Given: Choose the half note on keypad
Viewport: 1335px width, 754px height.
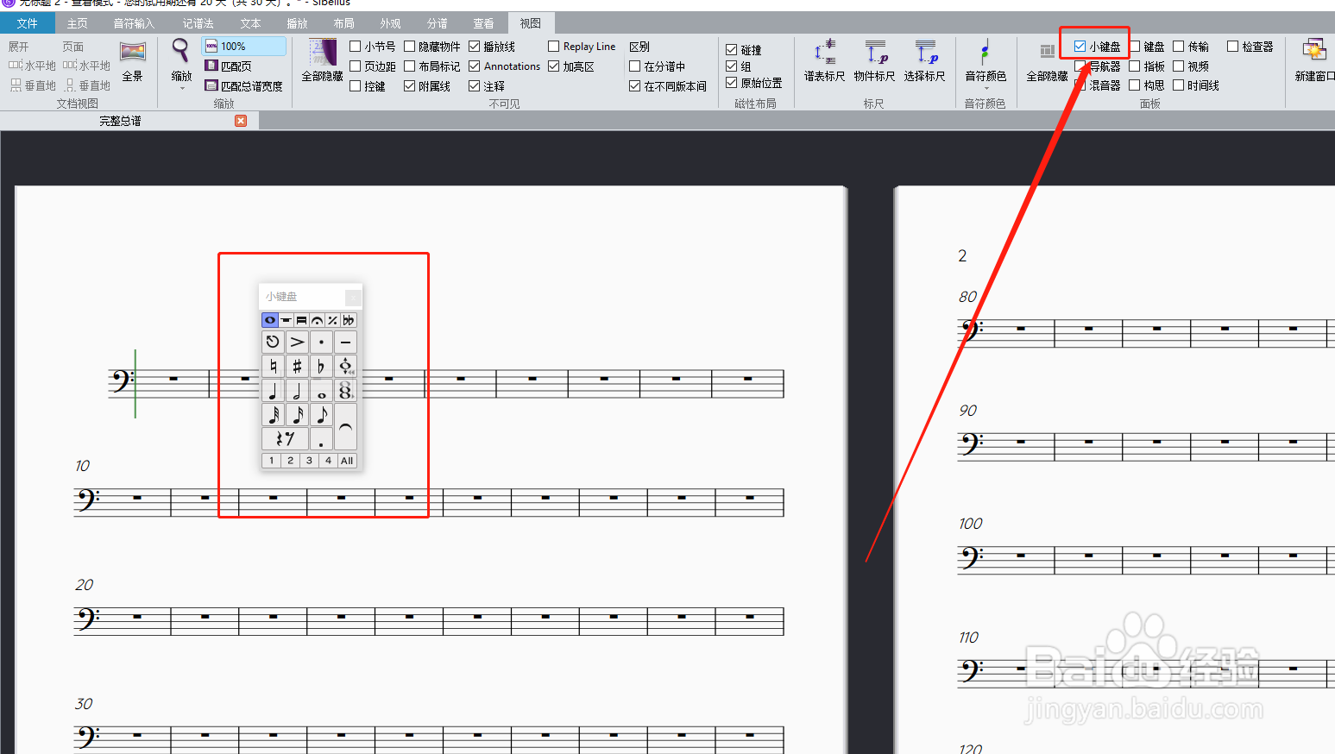Looking at the screenshot, I should point(297,390).
